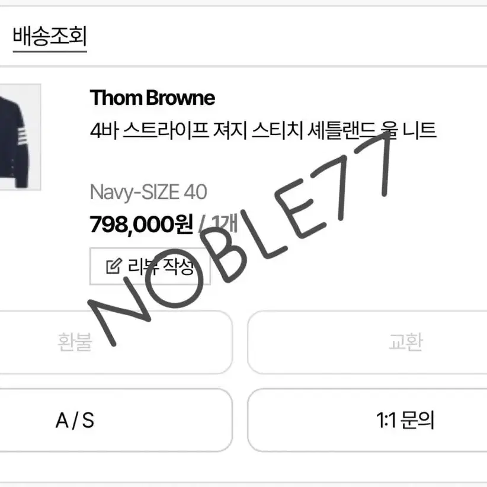Click the underline beneath 배송조회 heading
The width and height of the screenshot is (487, 487).
point(50,52)
